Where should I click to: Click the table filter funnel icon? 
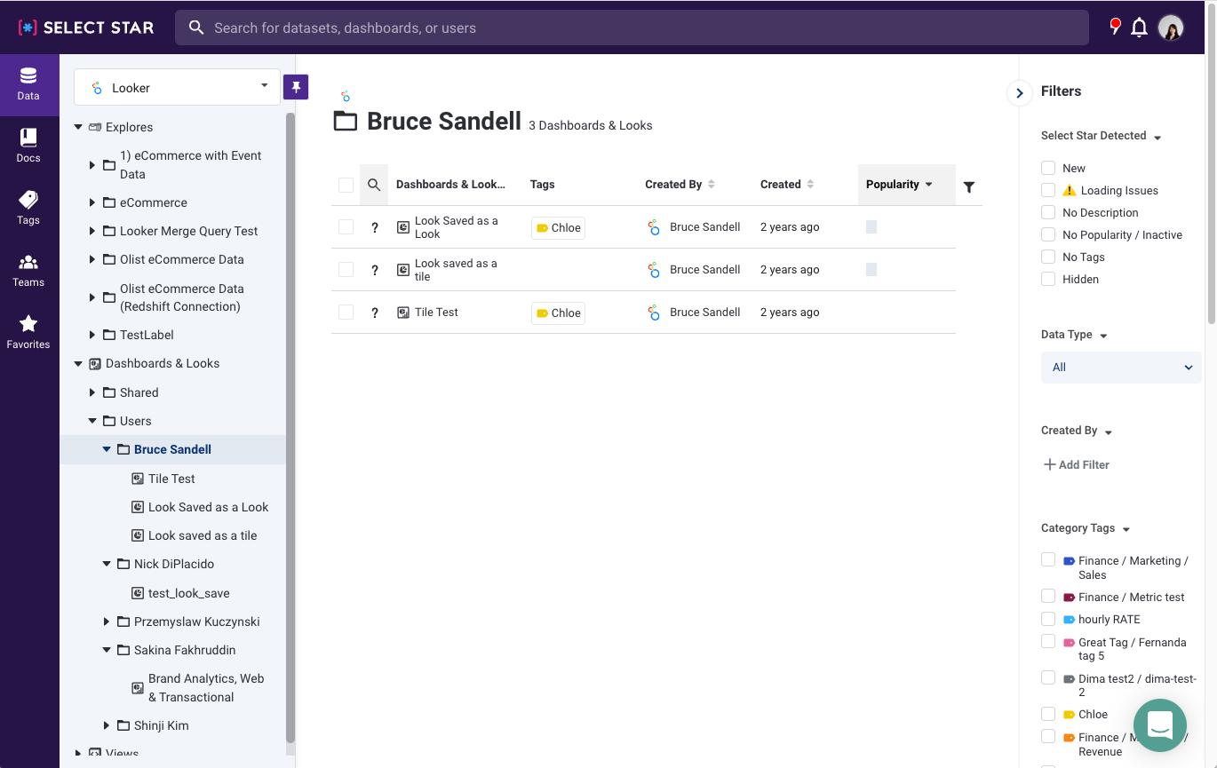(x=969, y=186)
